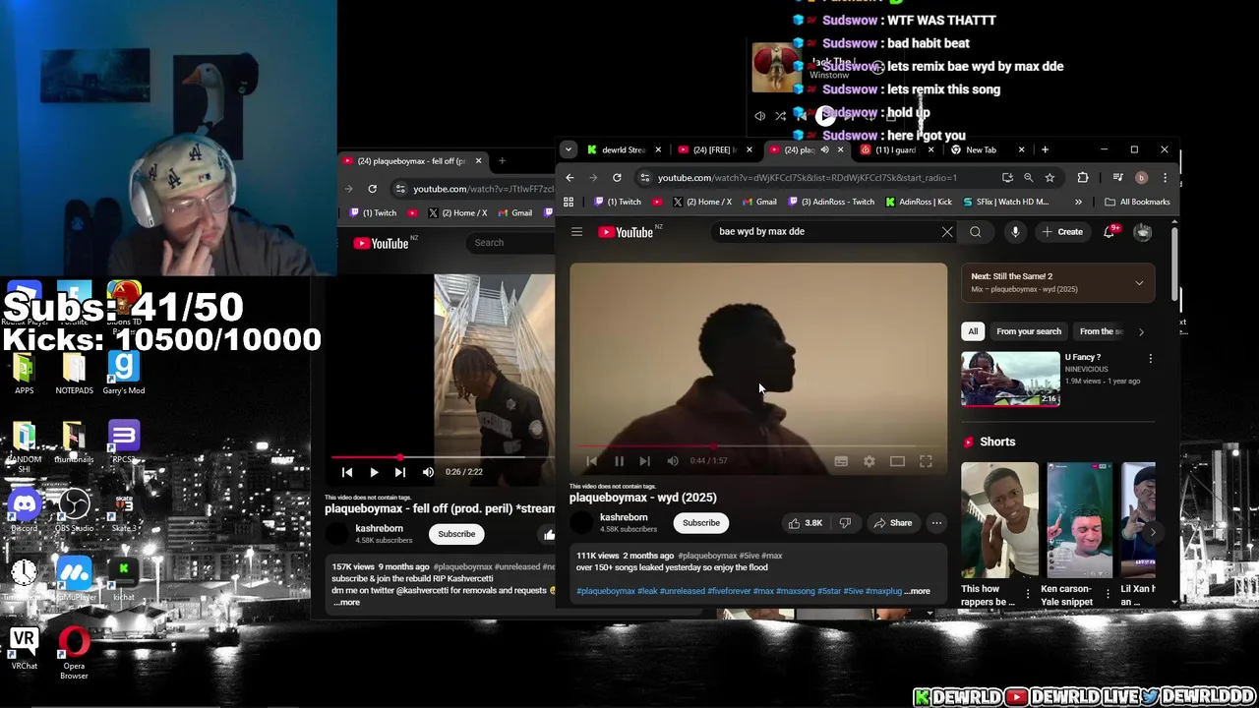Open the '(1) Twitch' bookmark in front window
Viewport: 1259px width, 708px height.
pyautogui.click(x=618, y=202)
